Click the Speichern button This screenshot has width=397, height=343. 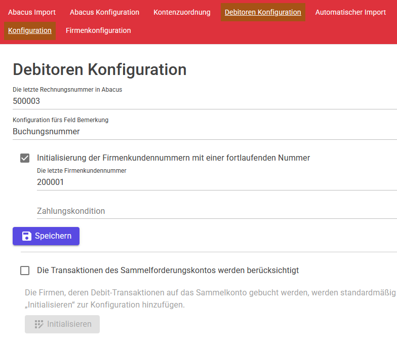pos(46,236)
